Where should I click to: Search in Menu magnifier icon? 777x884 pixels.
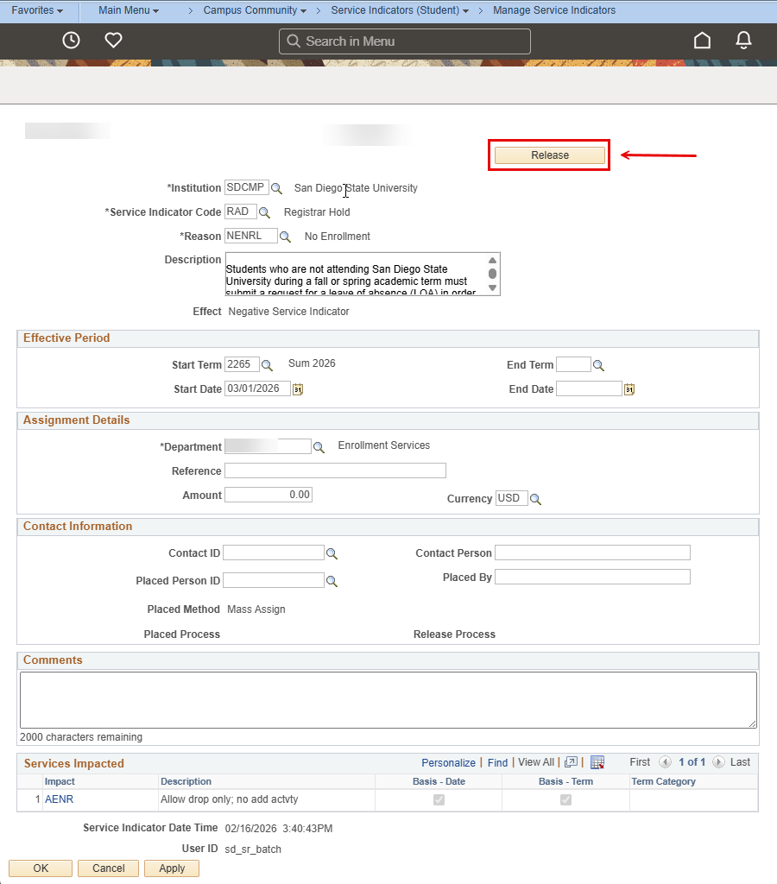294,41
